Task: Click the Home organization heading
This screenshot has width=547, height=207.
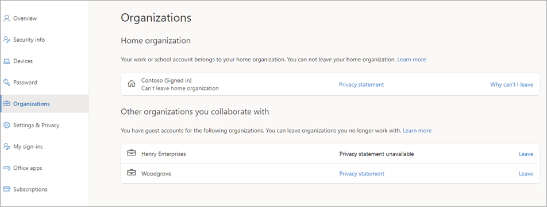Action: pyautogui.click(x=156, y=41)
